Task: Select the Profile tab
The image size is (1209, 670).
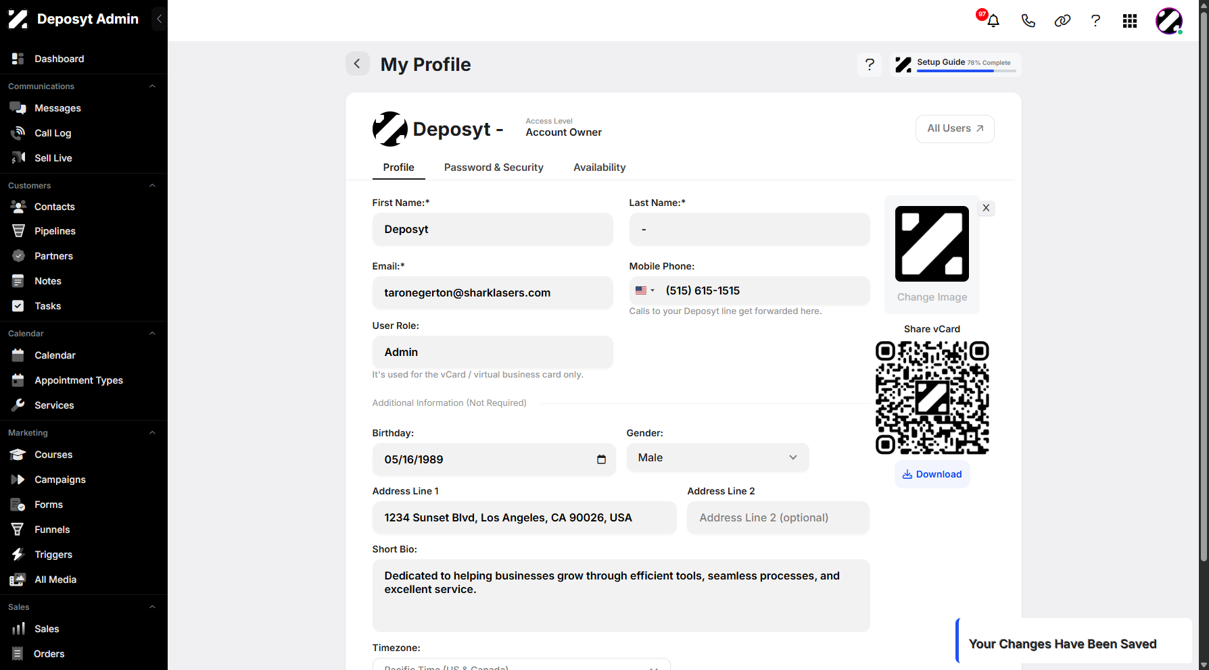Action: tap(398, 167)
